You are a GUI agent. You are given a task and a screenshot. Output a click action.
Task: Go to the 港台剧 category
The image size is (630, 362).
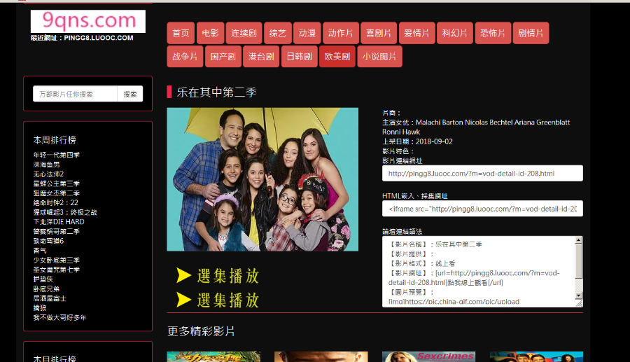coord(261,57)
